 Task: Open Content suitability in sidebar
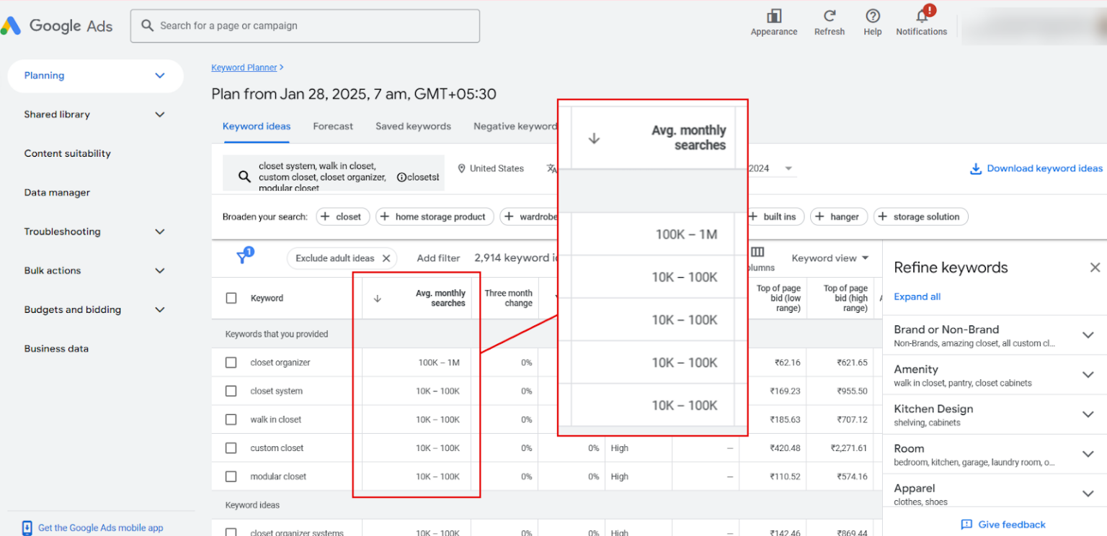(x=67, y=153)
